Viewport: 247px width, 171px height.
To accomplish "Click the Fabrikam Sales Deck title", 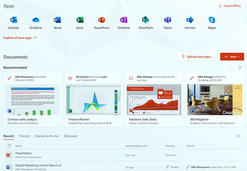I will [x=143, y=119].
